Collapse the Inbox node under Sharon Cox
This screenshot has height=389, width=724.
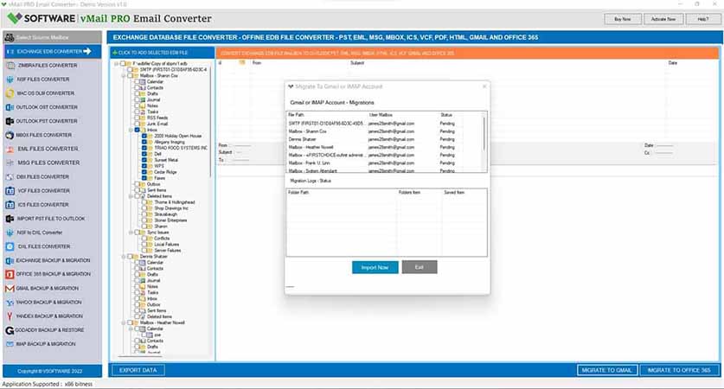[131, 131]
